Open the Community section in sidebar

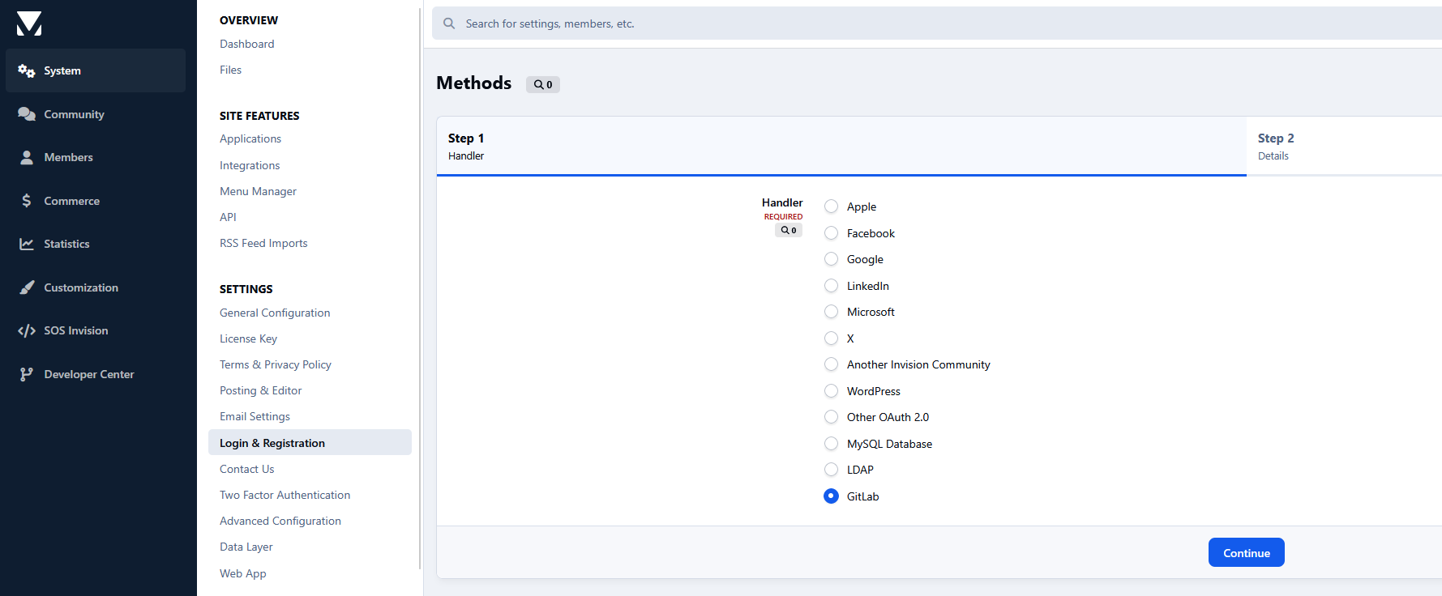[x=96, y=114]
